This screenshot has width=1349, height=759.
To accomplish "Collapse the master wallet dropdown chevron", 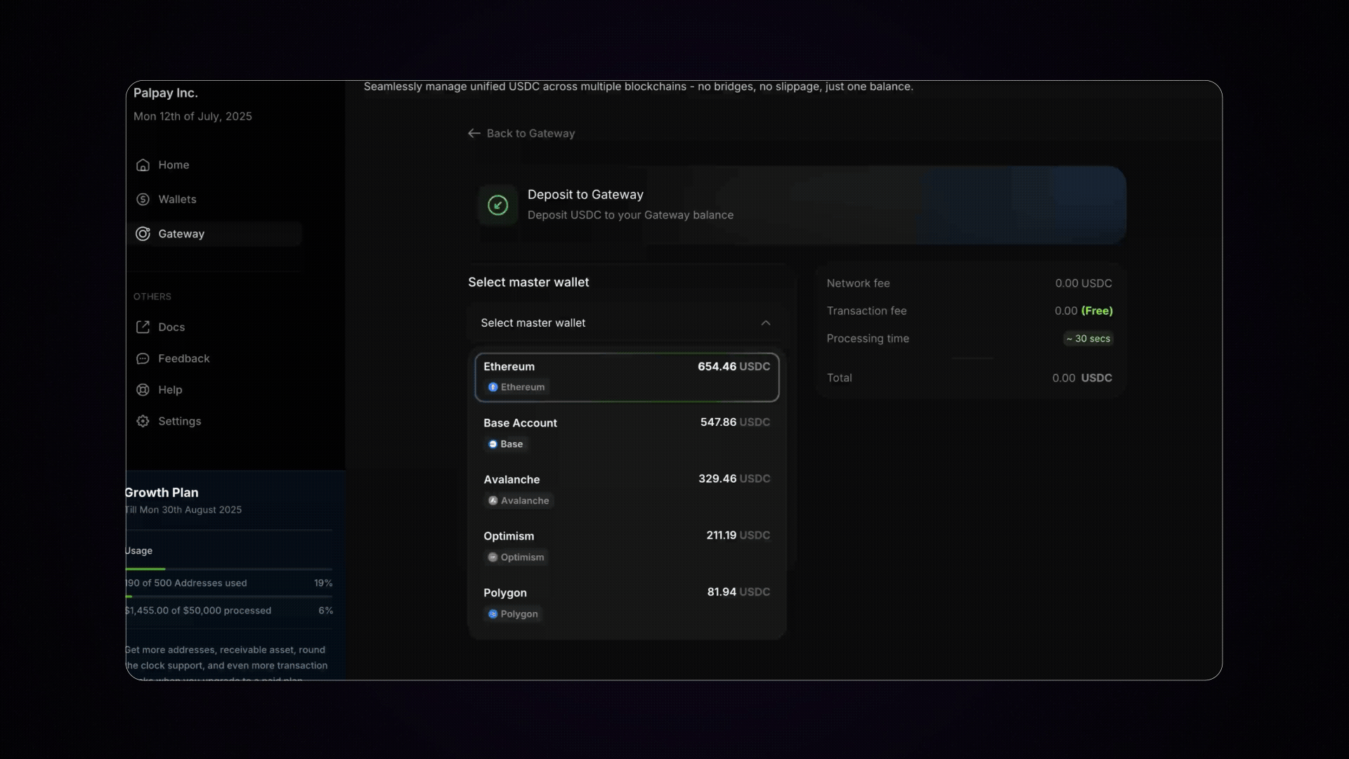I will pos(766,323).
